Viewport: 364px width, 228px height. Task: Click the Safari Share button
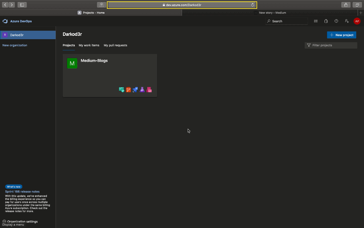click(346, 5)
